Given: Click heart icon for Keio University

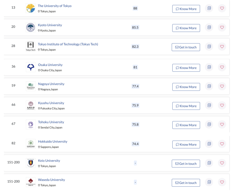Looking at the screenshot, I should 222,163.
